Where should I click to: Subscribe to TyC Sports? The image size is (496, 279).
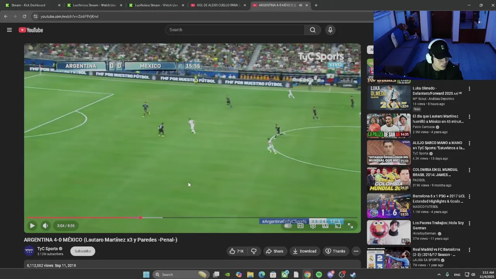(x=83, y=251)
